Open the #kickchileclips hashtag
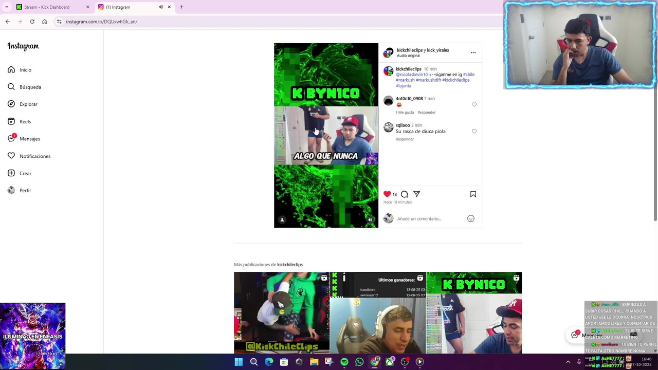The image size is (658, 370). (456, 80)
